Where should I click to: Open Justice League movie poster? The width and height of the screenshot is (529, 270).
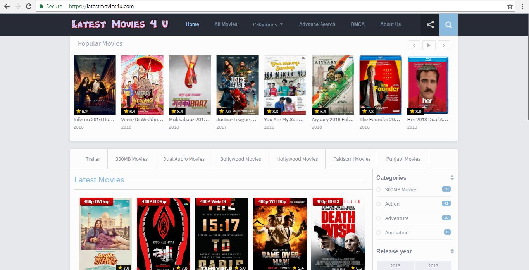coord(238,85)
